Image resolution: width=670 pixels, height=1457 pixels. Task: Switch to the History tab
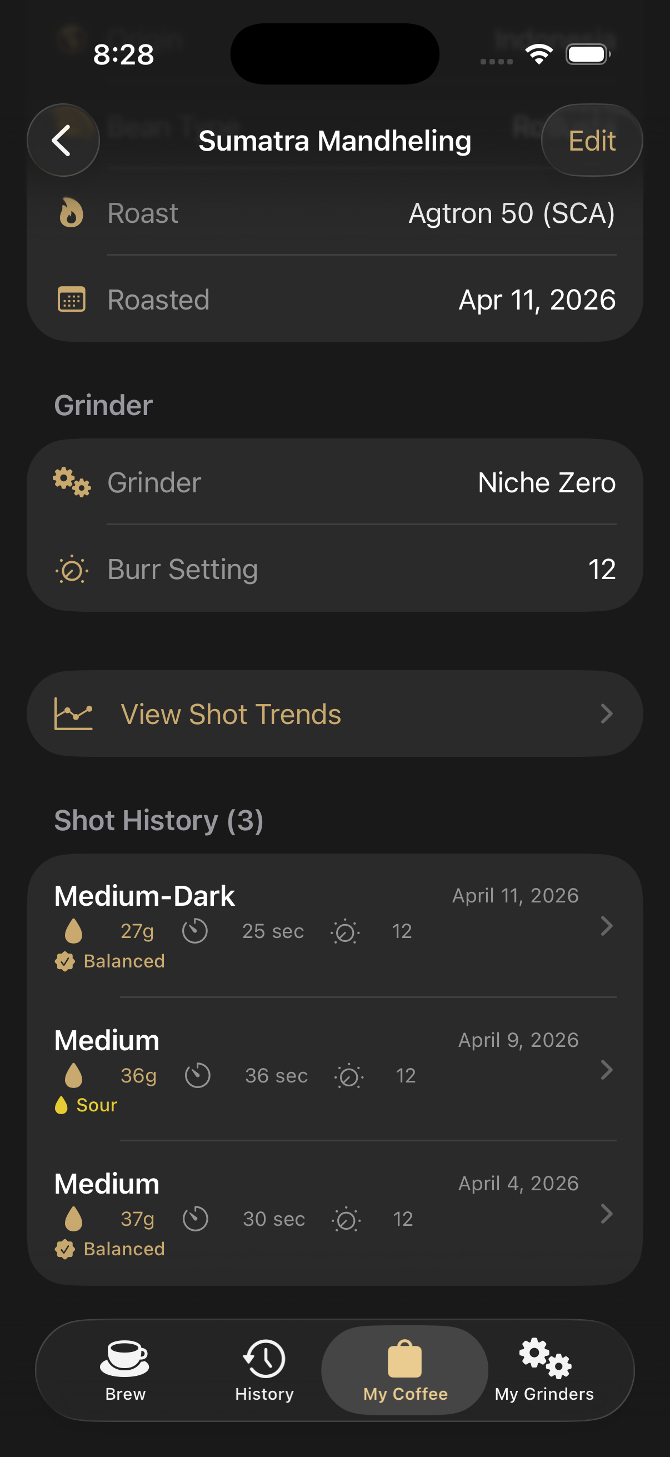(264, 1370)
